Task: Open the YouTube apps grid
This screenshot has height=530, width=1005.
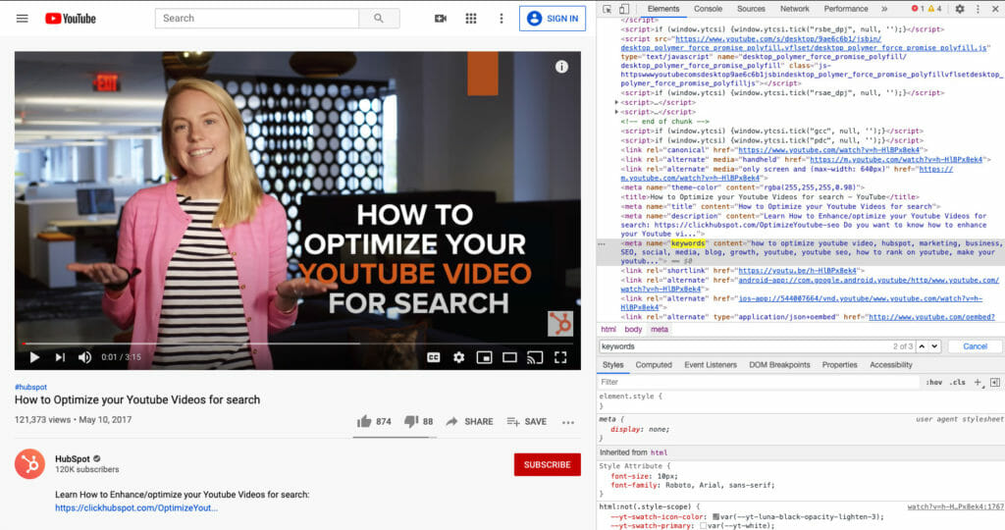Action: coord(471,19)
